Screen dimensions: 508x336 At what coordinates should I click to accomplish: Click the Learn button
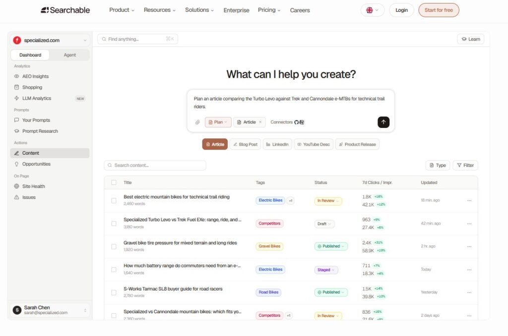point(471,39)
